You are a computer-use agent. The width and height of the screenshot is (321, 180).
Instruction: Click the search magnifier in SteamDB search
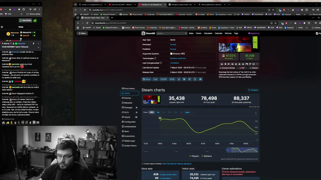(186, 33)
